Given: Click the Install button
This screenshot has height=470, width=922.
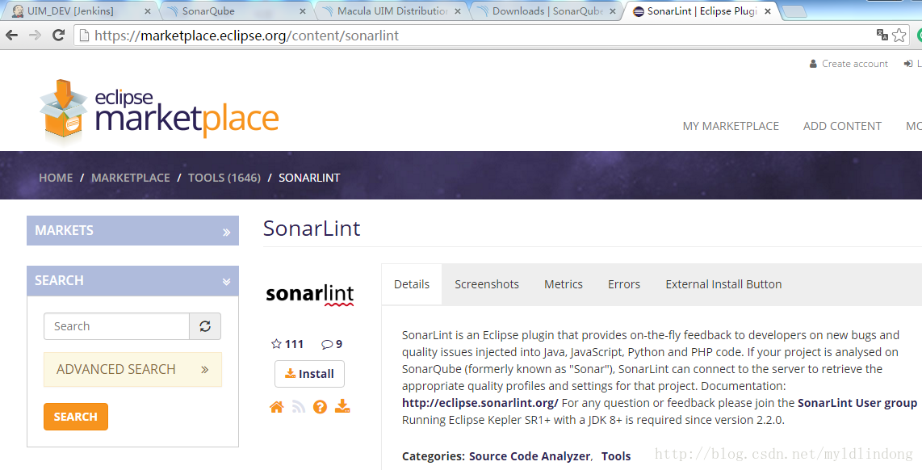Looking at the screenshot, I should (x=309, y=374).
